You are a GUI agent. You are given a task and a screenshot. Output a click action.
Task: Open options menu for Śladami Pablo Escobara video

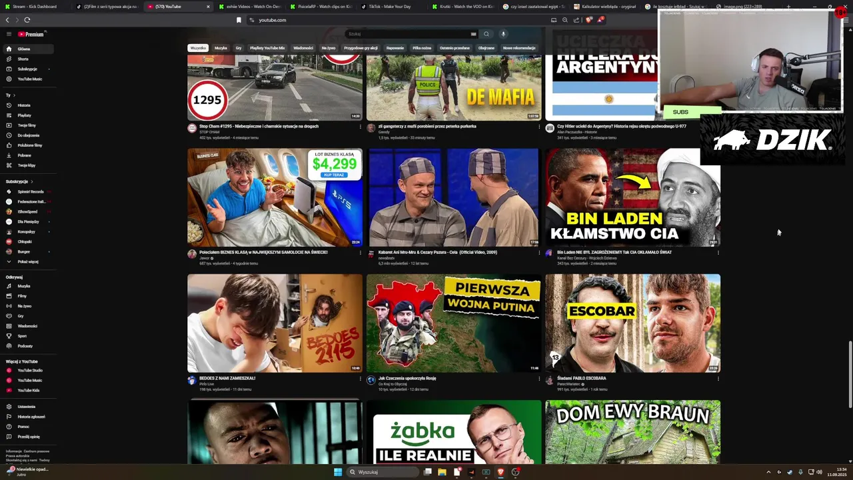[x=718, y=379]
